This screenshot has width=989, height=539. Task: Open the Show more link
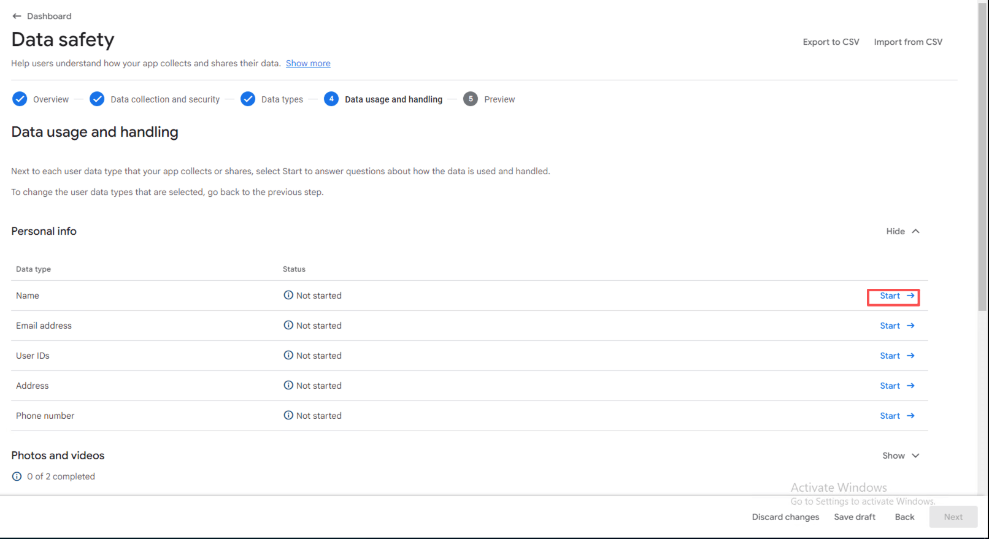(x=308, y=63)
